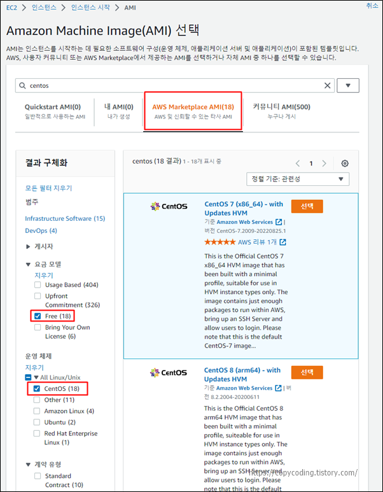Click 모든 필터 지우기 to clear filters

point(48,188)
